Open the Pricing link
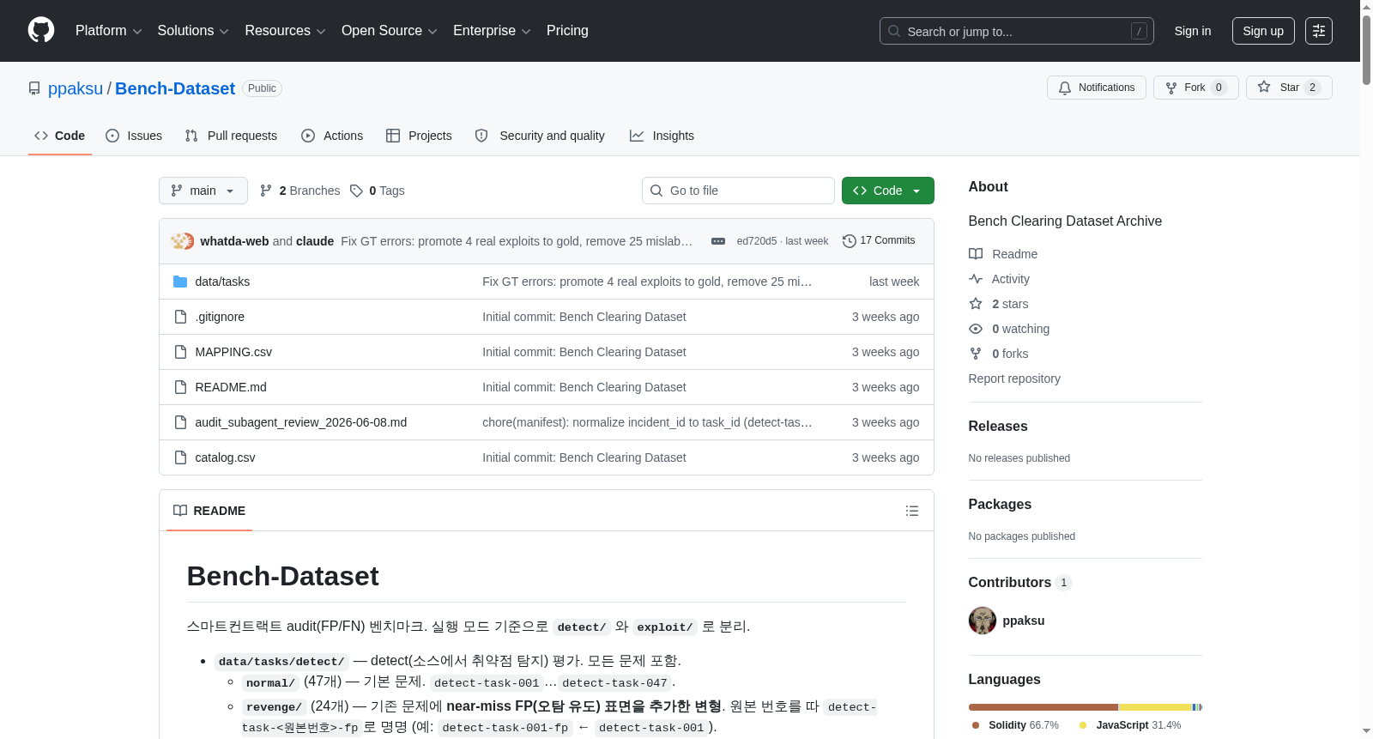1373x739 pixels. click(x=567, y=31)
